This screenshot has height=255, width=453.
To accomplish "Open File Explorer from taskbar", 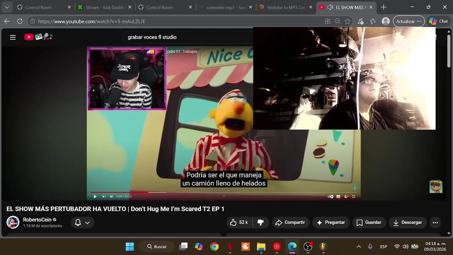I will (261, 246).
